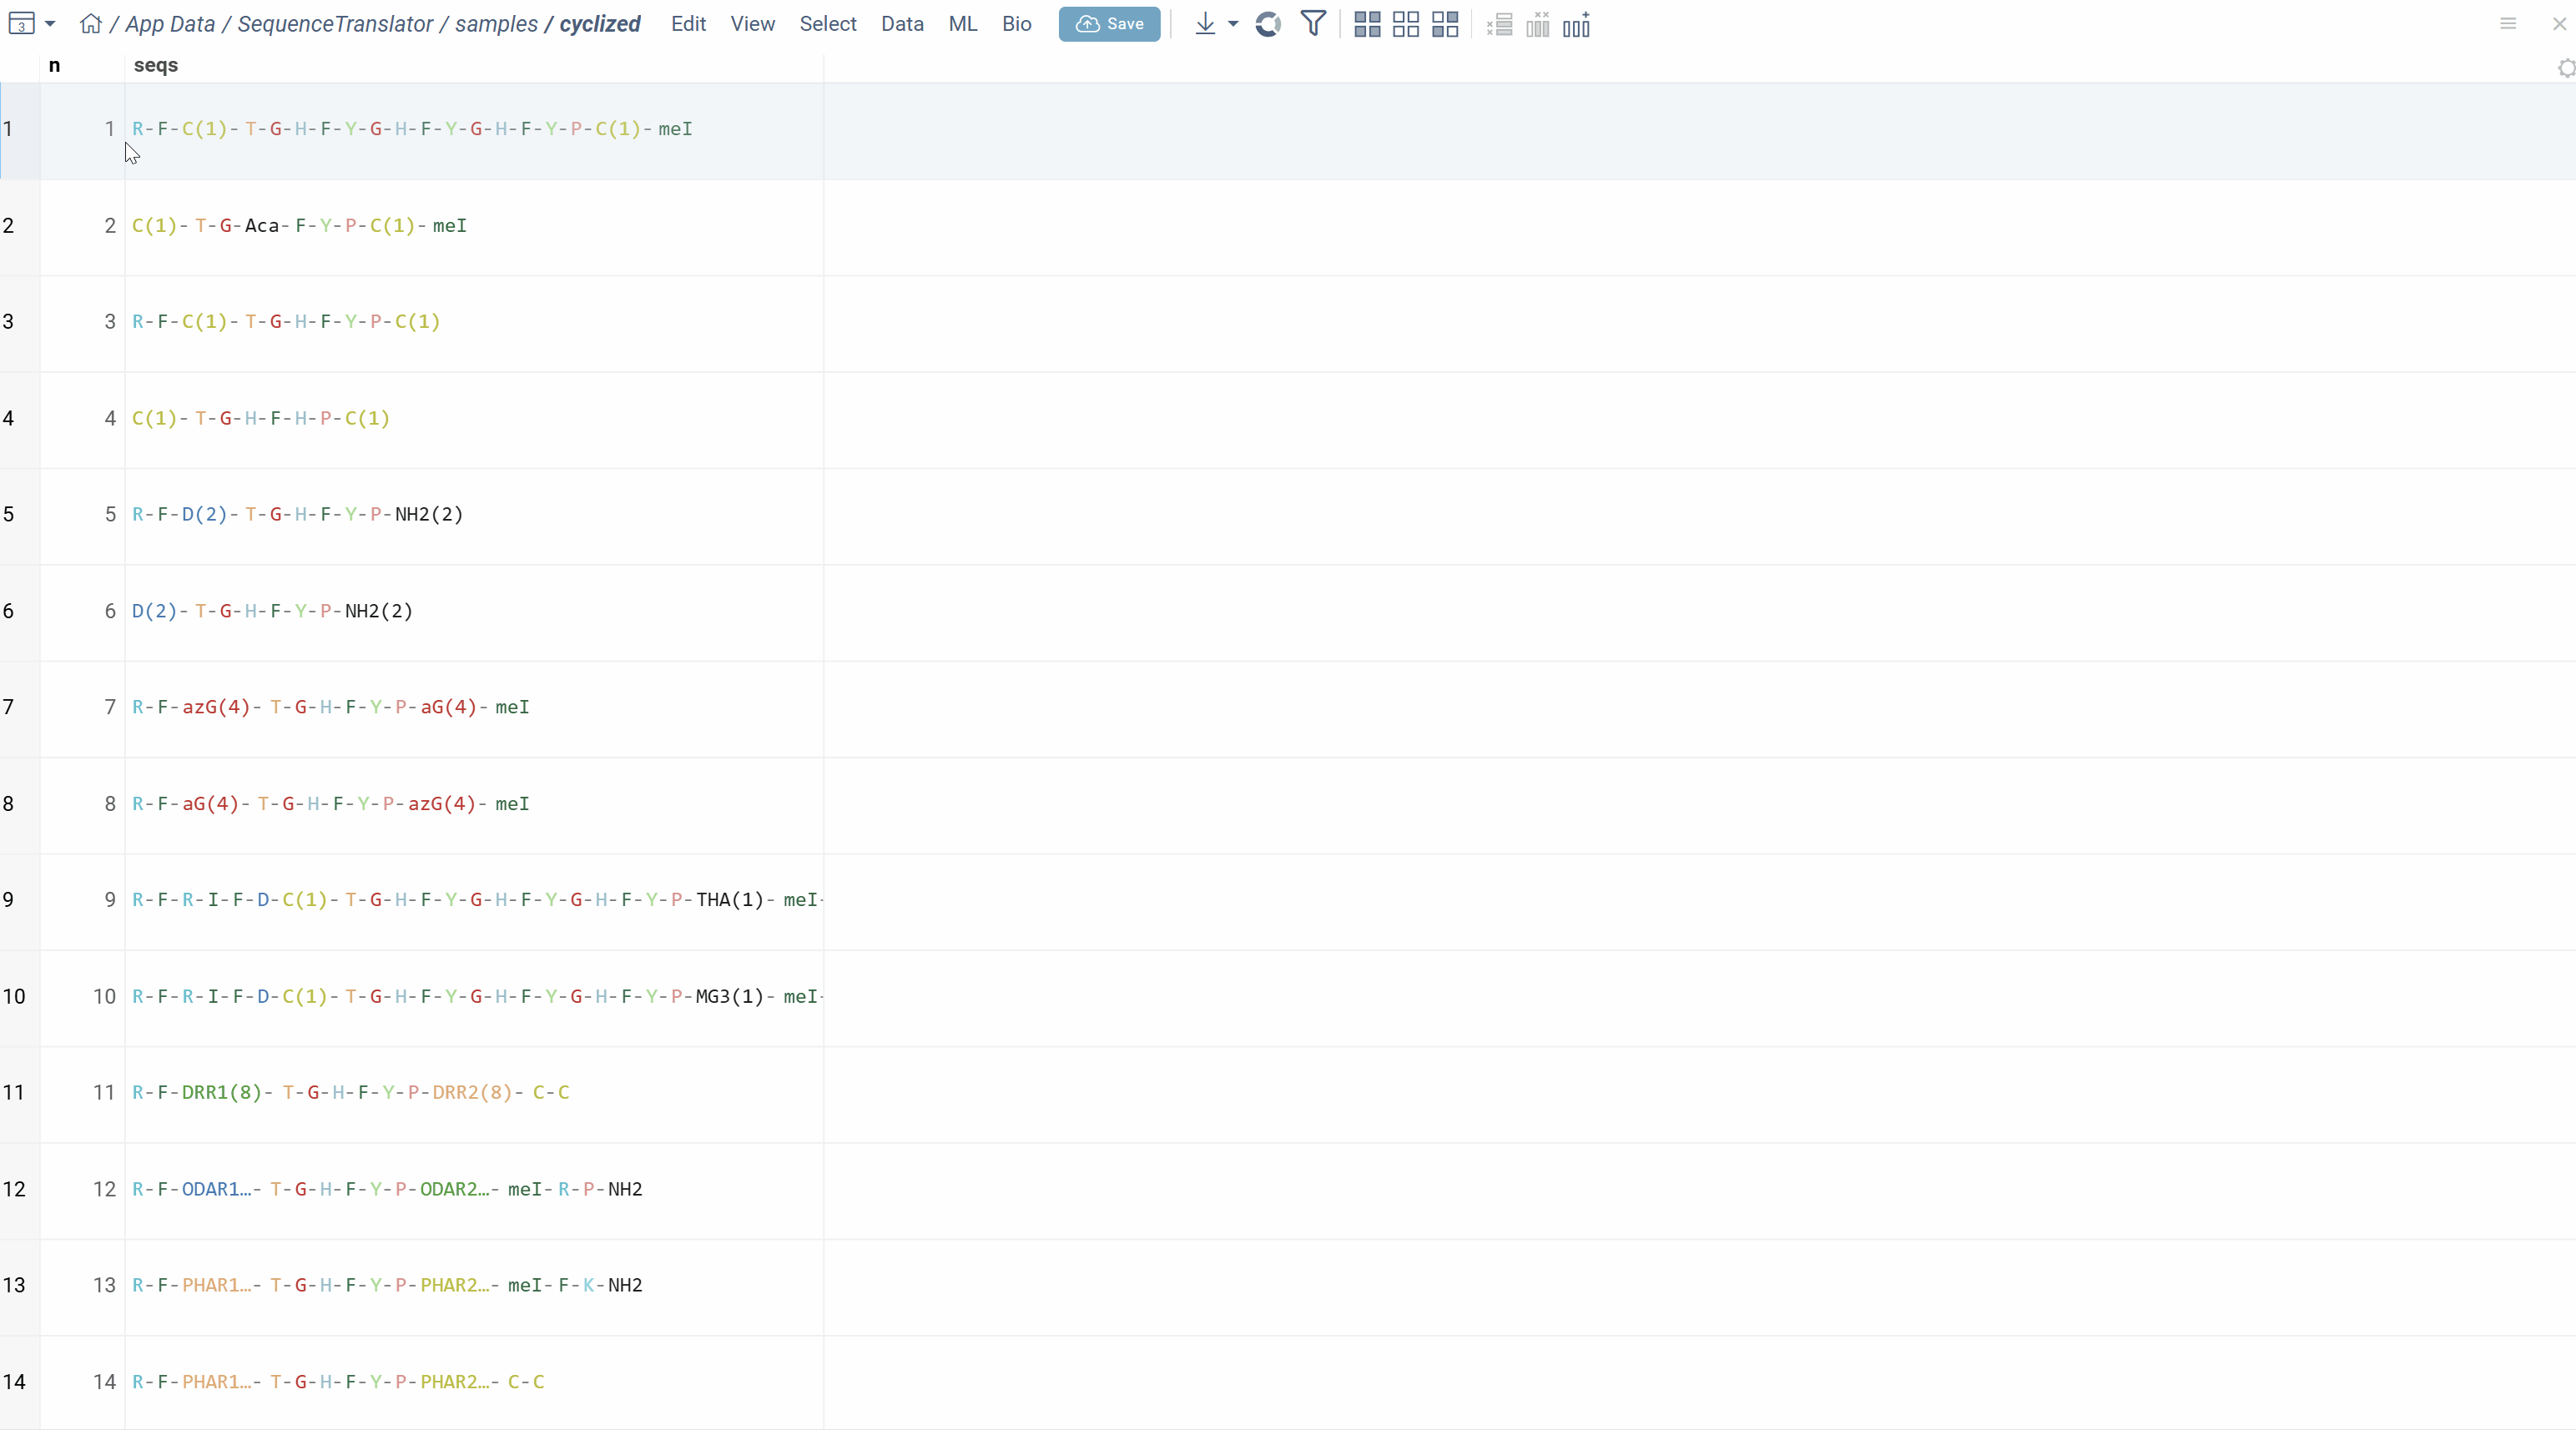Click the remove rows icon
Viewport: 2576px width, 1430px height.
click(x=1499, y=24)
